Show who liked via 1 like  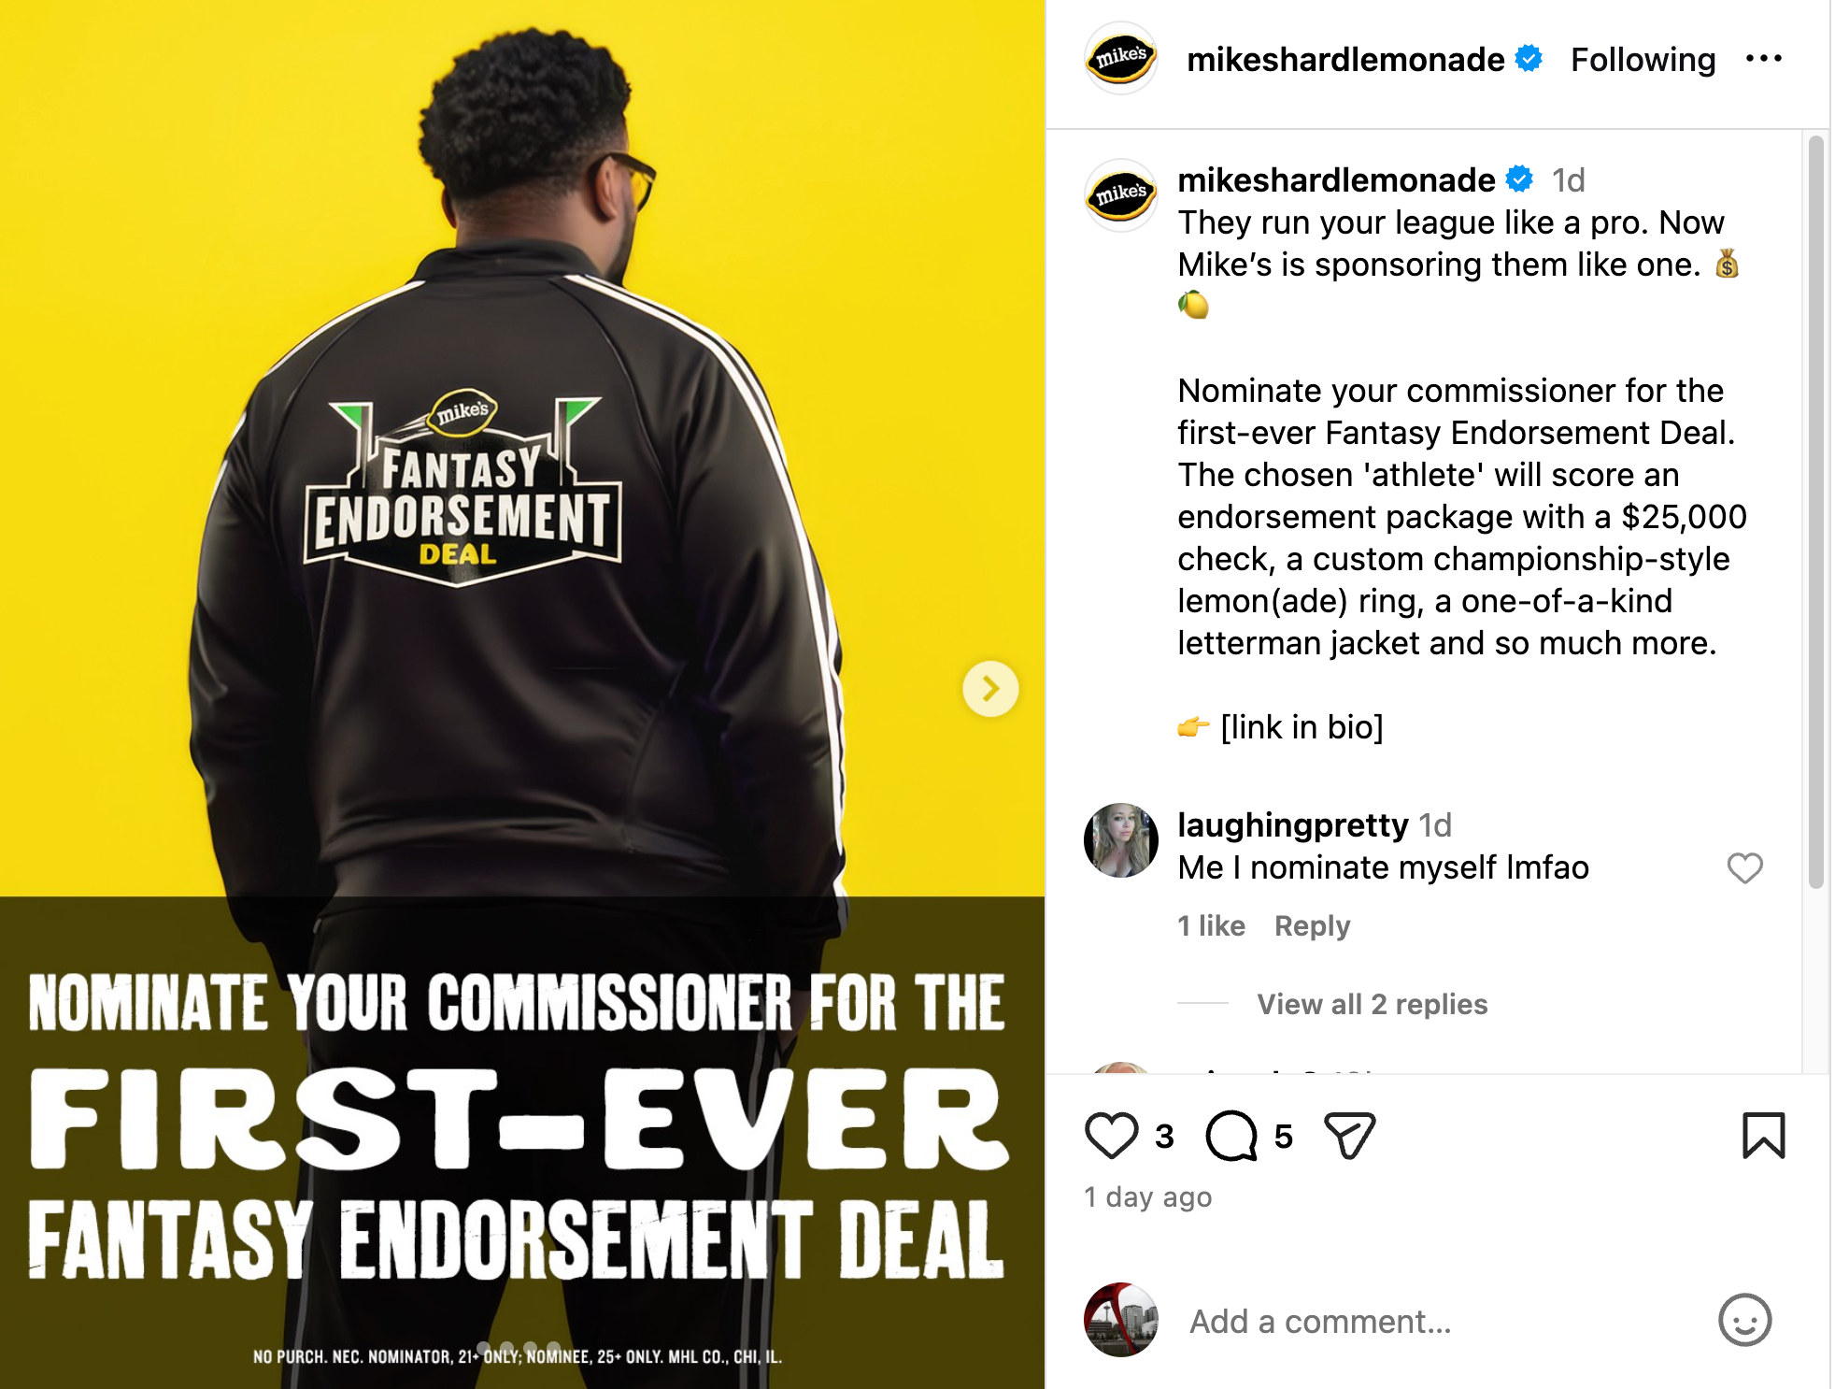1211,925
